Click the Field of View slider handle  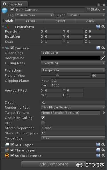(x=57, y=76)
